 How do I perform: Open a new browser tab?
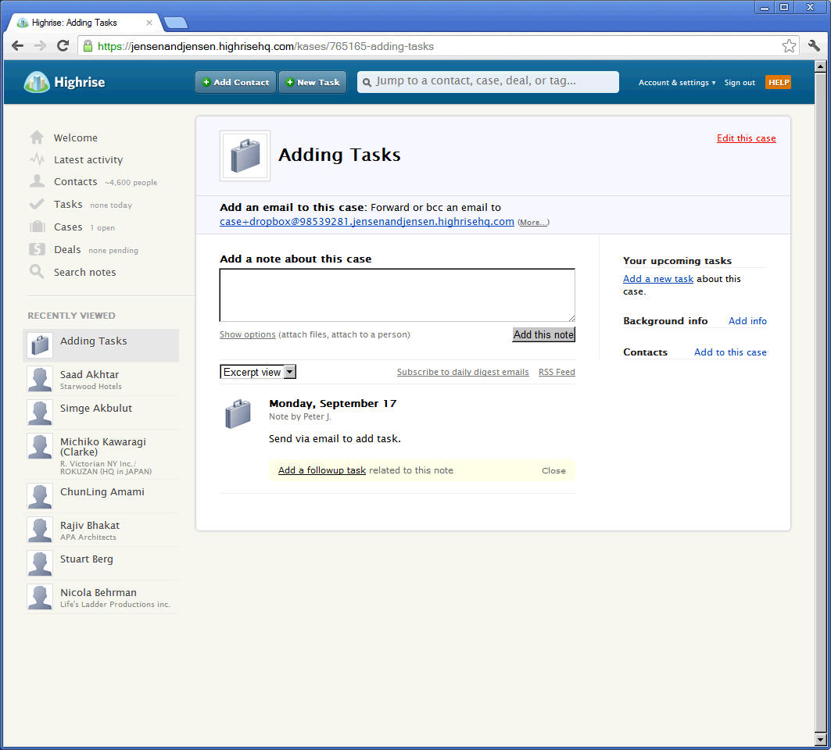pyautogui.click(x=176, y=23)
